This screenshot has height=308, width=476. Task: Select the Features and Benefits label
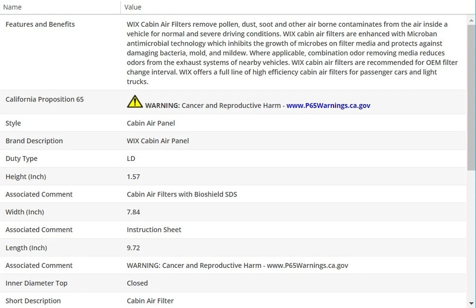tap(40, 24)
